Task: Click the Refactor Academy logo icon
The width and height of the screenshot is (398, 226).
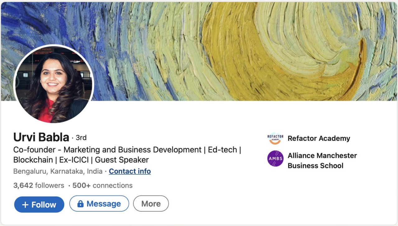Action: tap(275, 138)
